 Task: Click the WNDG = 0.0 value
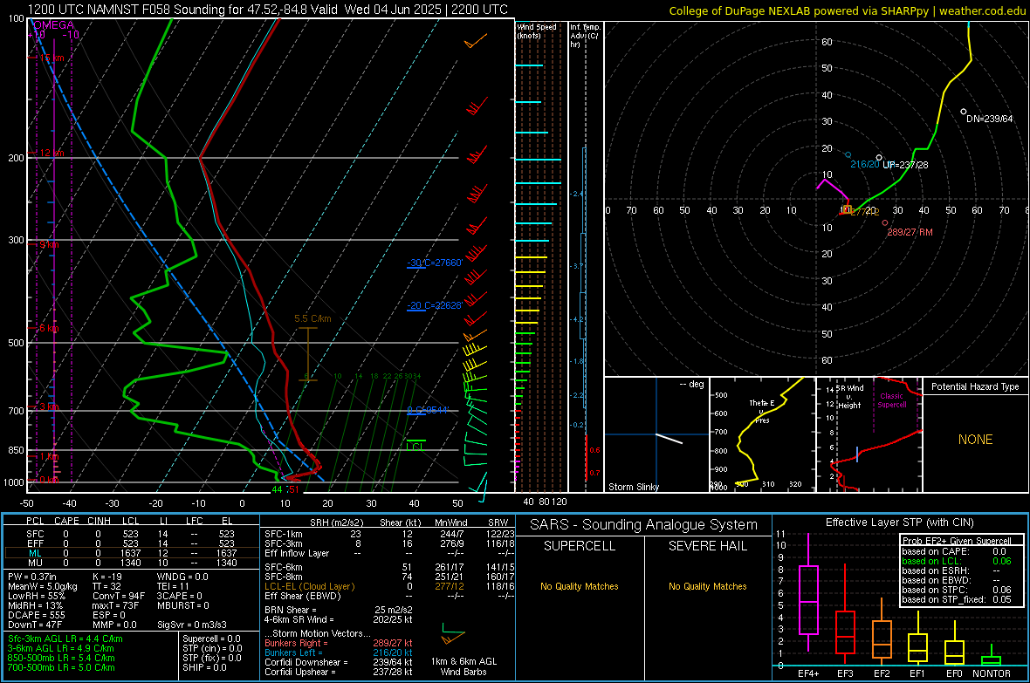[x=182, y=577]
